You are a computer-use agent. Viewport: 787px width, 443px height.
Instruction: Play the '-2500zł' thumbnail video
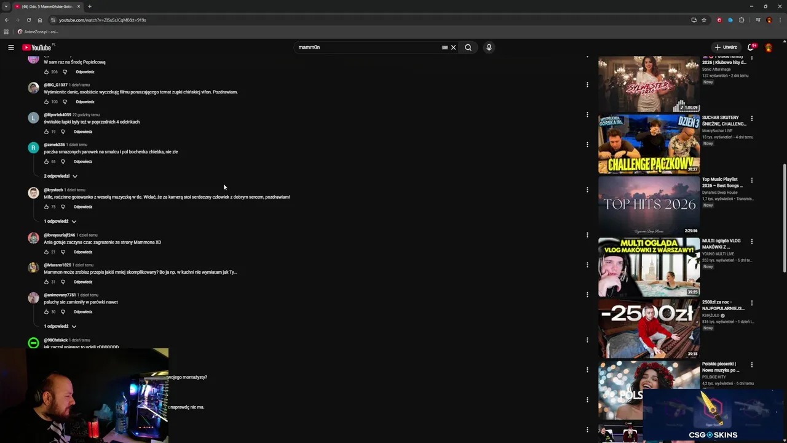tap(649, 329)
